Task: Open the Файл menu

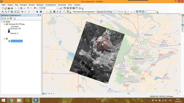Action: [3, 5]
